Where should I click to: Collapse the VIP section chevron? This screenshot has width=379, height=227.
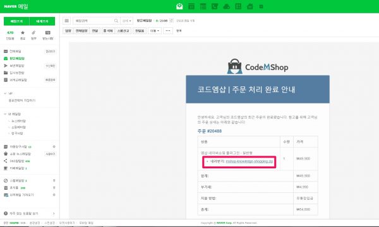(5, 93)
